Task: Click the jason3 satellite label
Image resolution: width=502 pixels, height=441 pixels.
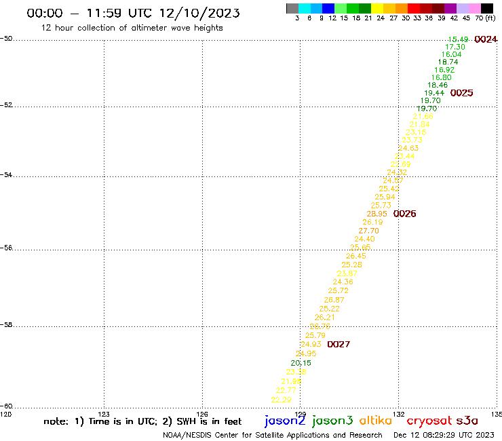Action: click(x=332, y=421)
